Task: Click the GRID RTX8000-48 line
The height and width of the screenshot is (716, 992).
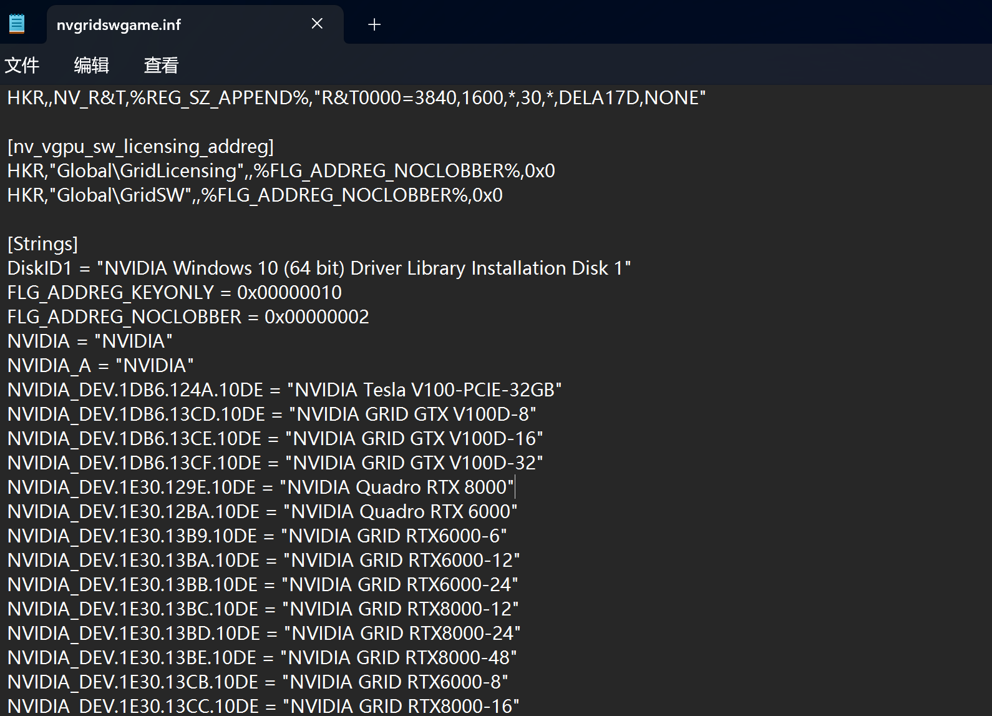Action: [262, 658]
